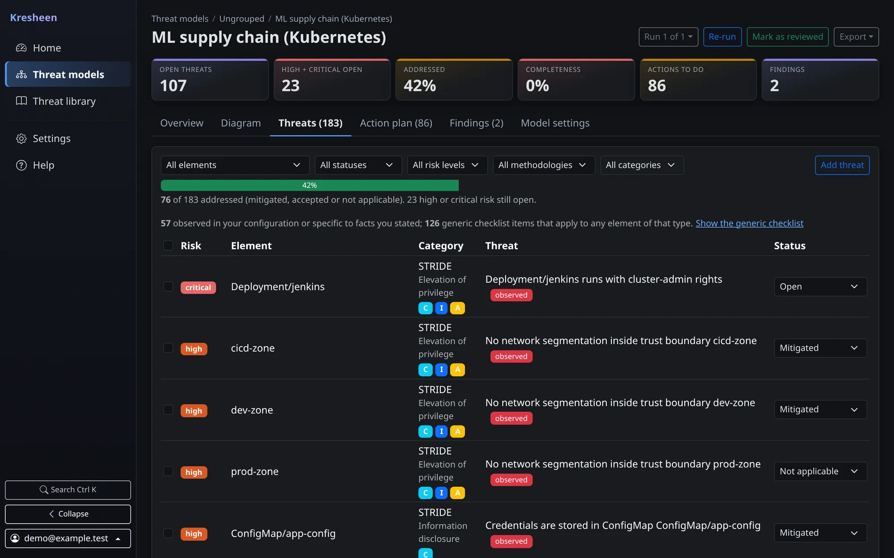The image size is (894, 558).
Task: Check the dev-zone row checkbox
Action: click(x=168, y=410)
